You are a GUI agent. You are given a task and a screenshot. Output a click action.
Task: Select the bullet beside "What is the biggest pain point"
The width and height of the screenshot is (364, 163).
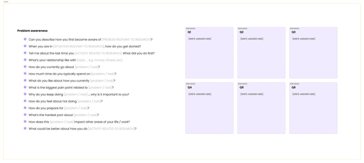click(x=25, y=87)
